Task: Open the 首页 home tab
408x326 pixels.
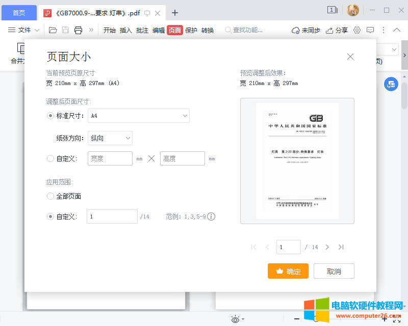Action: (18, 13)
